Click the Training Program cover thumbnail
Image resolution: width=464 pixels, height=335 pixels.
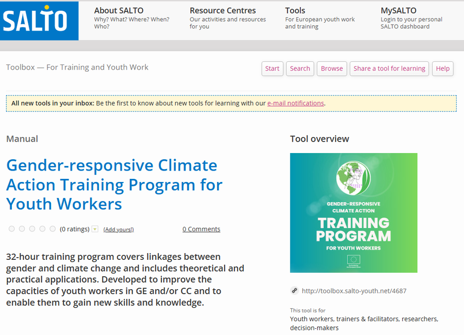point(354,213)
